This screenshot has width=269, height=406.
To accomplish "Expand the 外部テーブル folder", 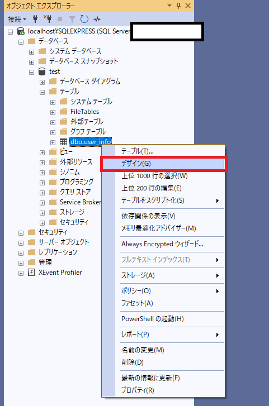I will pos(53,122).
